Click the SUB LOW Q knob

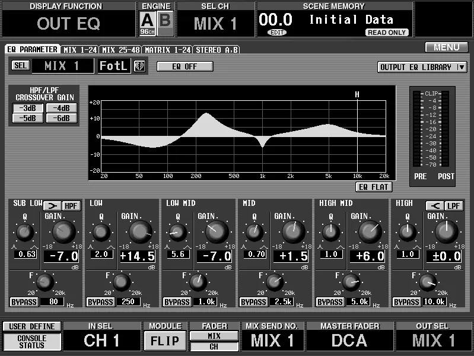(x=25, y=233)
